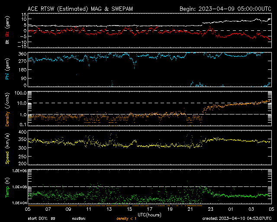Click the start DOY text
The height and width of the screenshot is (222, 277).
click(42, 218)
